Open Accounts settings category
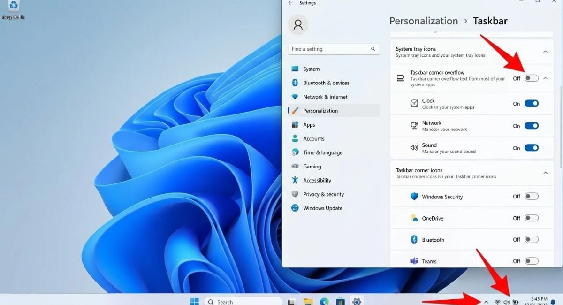The image size is (563, 305). point(334,139)
